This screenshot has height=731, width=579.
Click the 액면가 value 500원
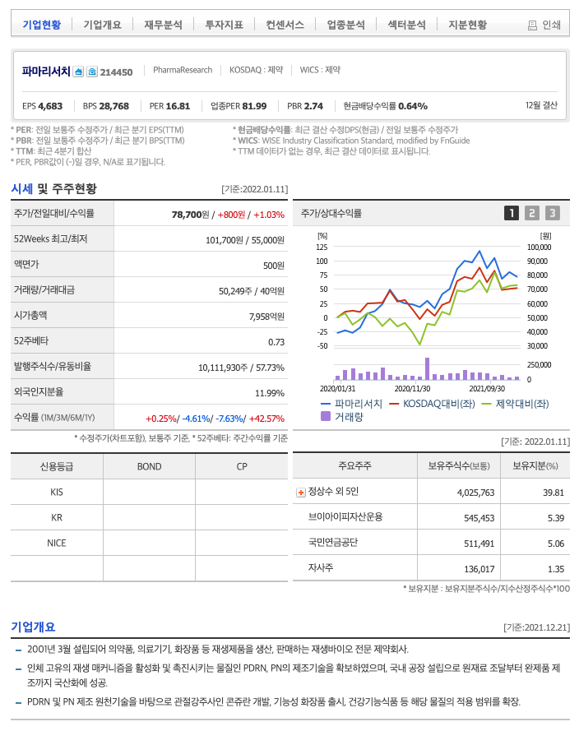click(x=274, y=266)
